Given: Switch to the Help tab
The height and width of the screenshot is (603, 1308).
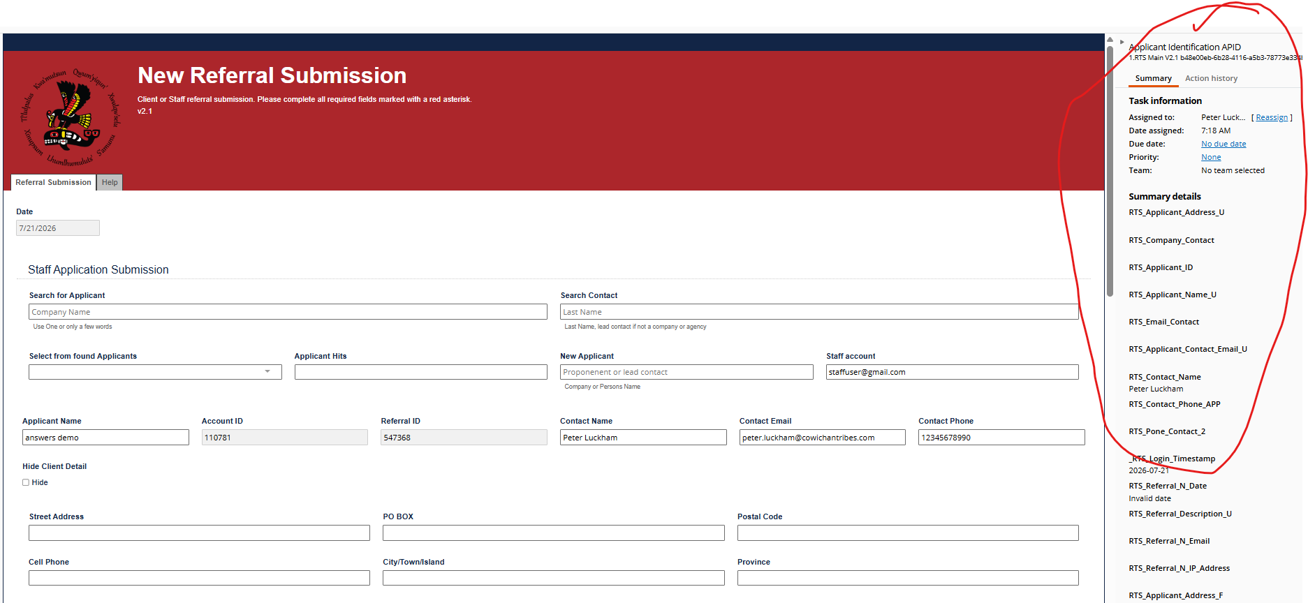Looking at the screenshot, I should (110, 182).
